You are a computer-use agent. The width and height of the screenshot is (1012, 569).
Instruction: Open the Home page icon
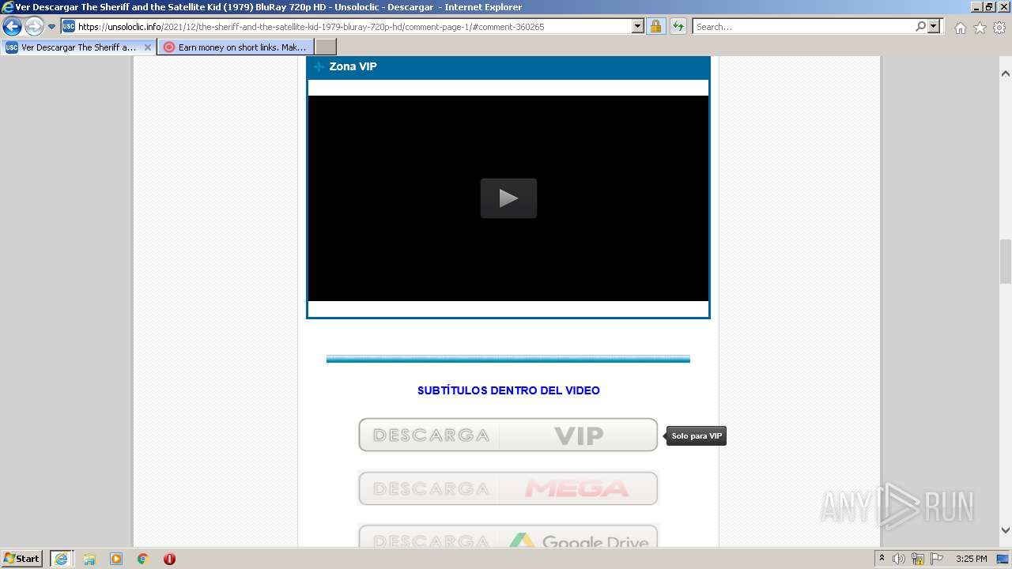coord(960,28)
